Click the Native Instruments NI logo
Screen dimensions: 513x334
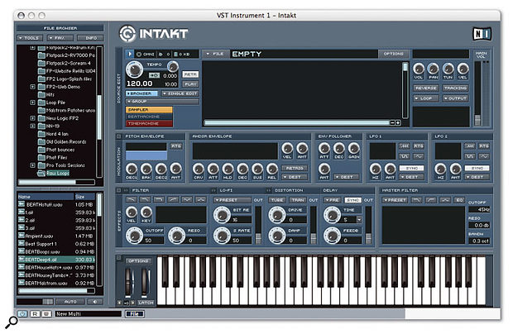pos(482,34)
